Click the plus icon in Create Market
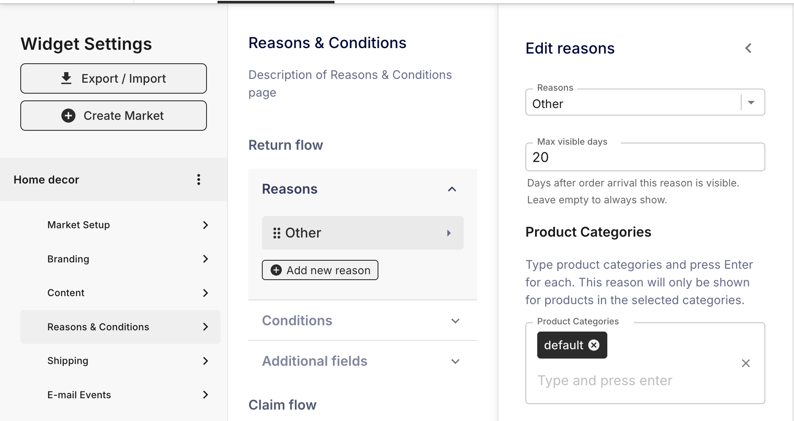The height and width of the screenshot is (421, 794). pyautogui.click(x=68, y=116)
